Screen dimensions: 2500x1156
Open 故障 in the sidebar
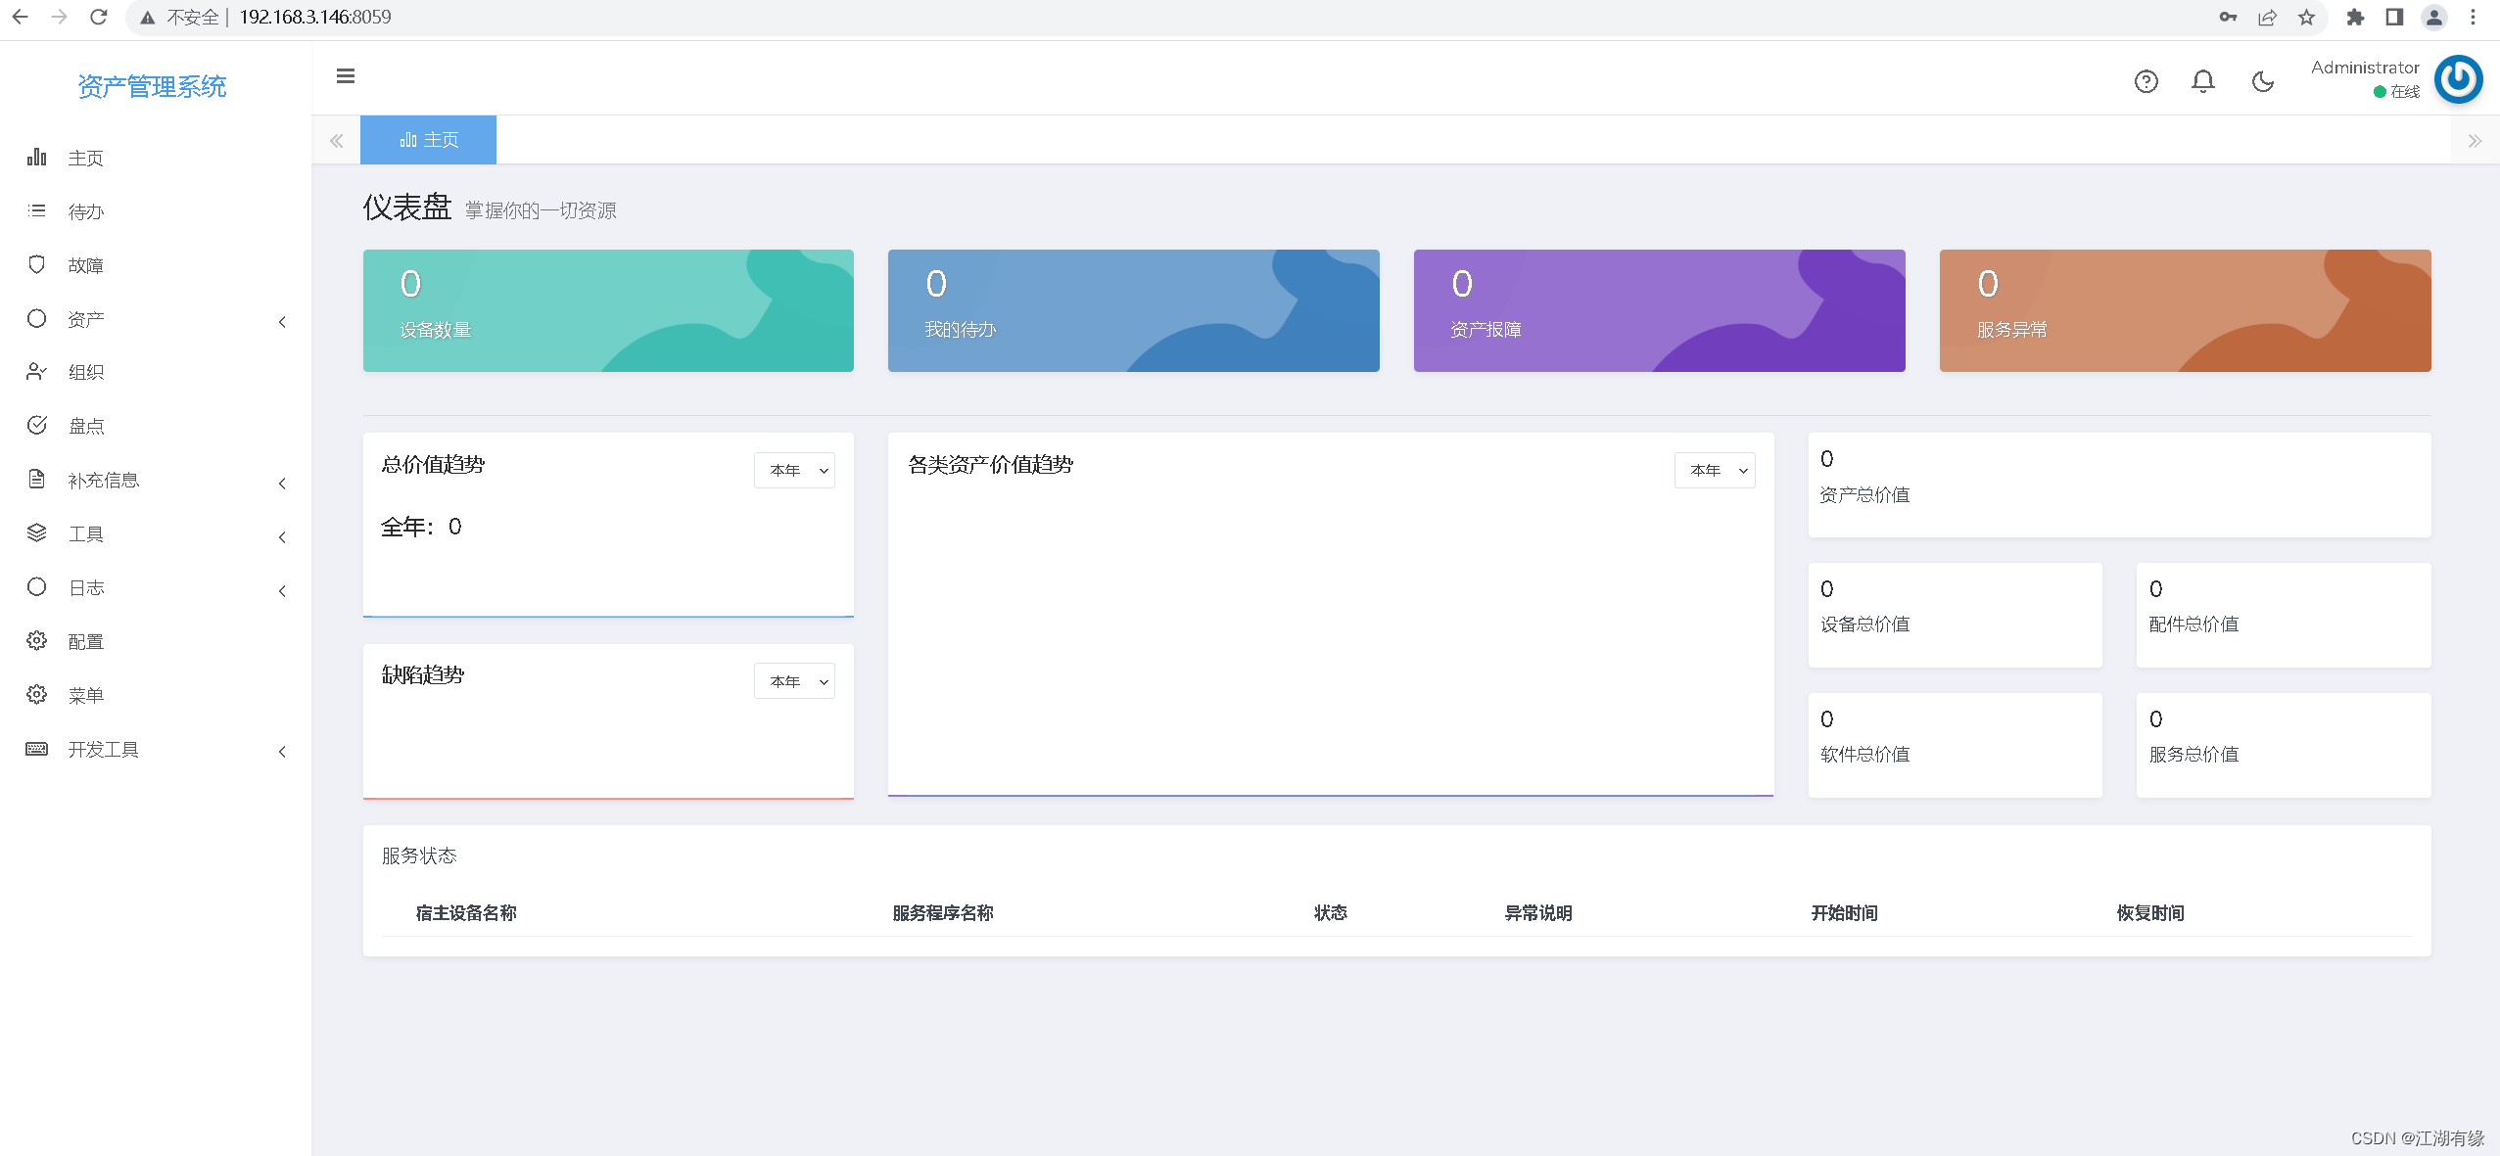86,265
